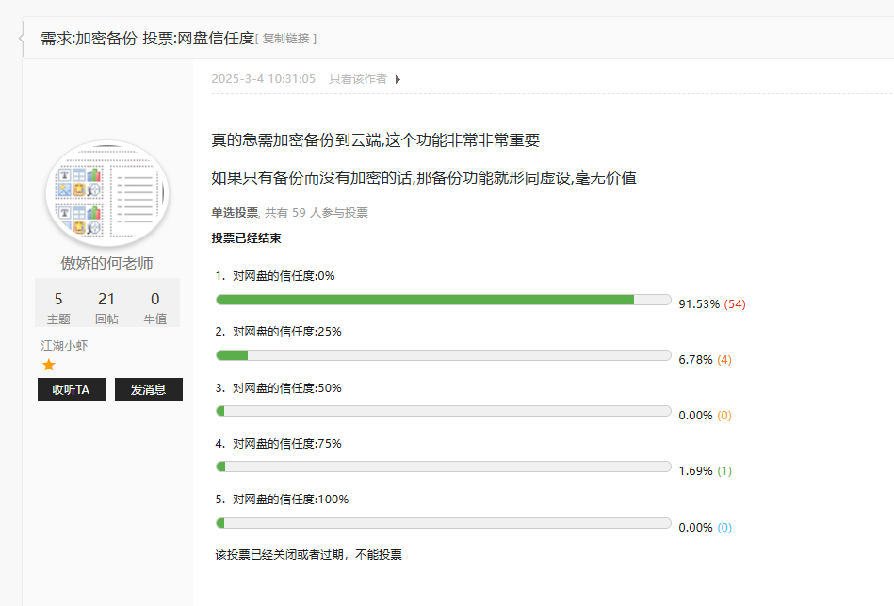Click poll option 对网盘的信任度:75%
Screen dimensions: 894x606
(286, 443)
